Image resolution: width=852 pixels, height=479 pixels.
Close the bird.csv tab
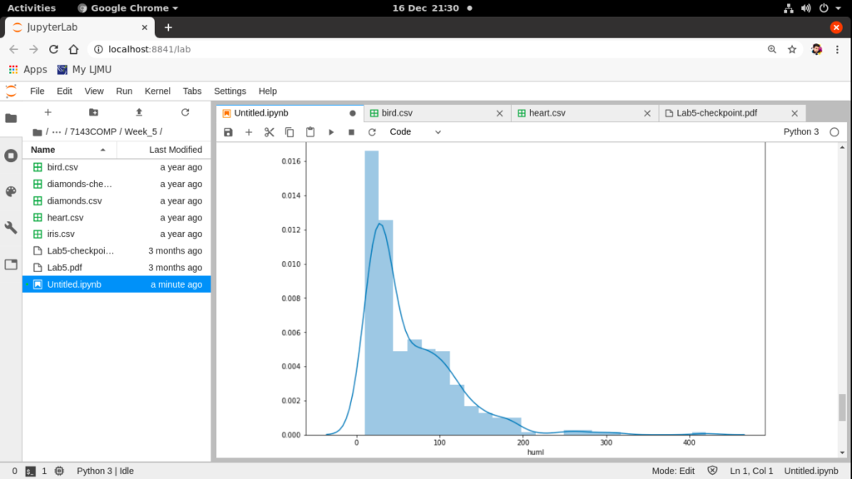tap(499, 113)
